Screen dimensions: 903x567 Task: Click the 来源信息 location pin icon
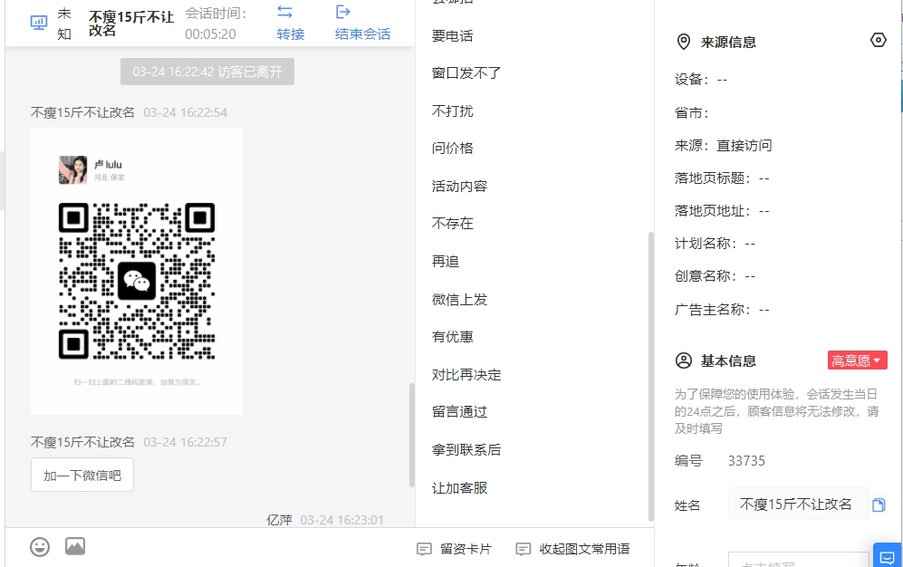[684, 42]
